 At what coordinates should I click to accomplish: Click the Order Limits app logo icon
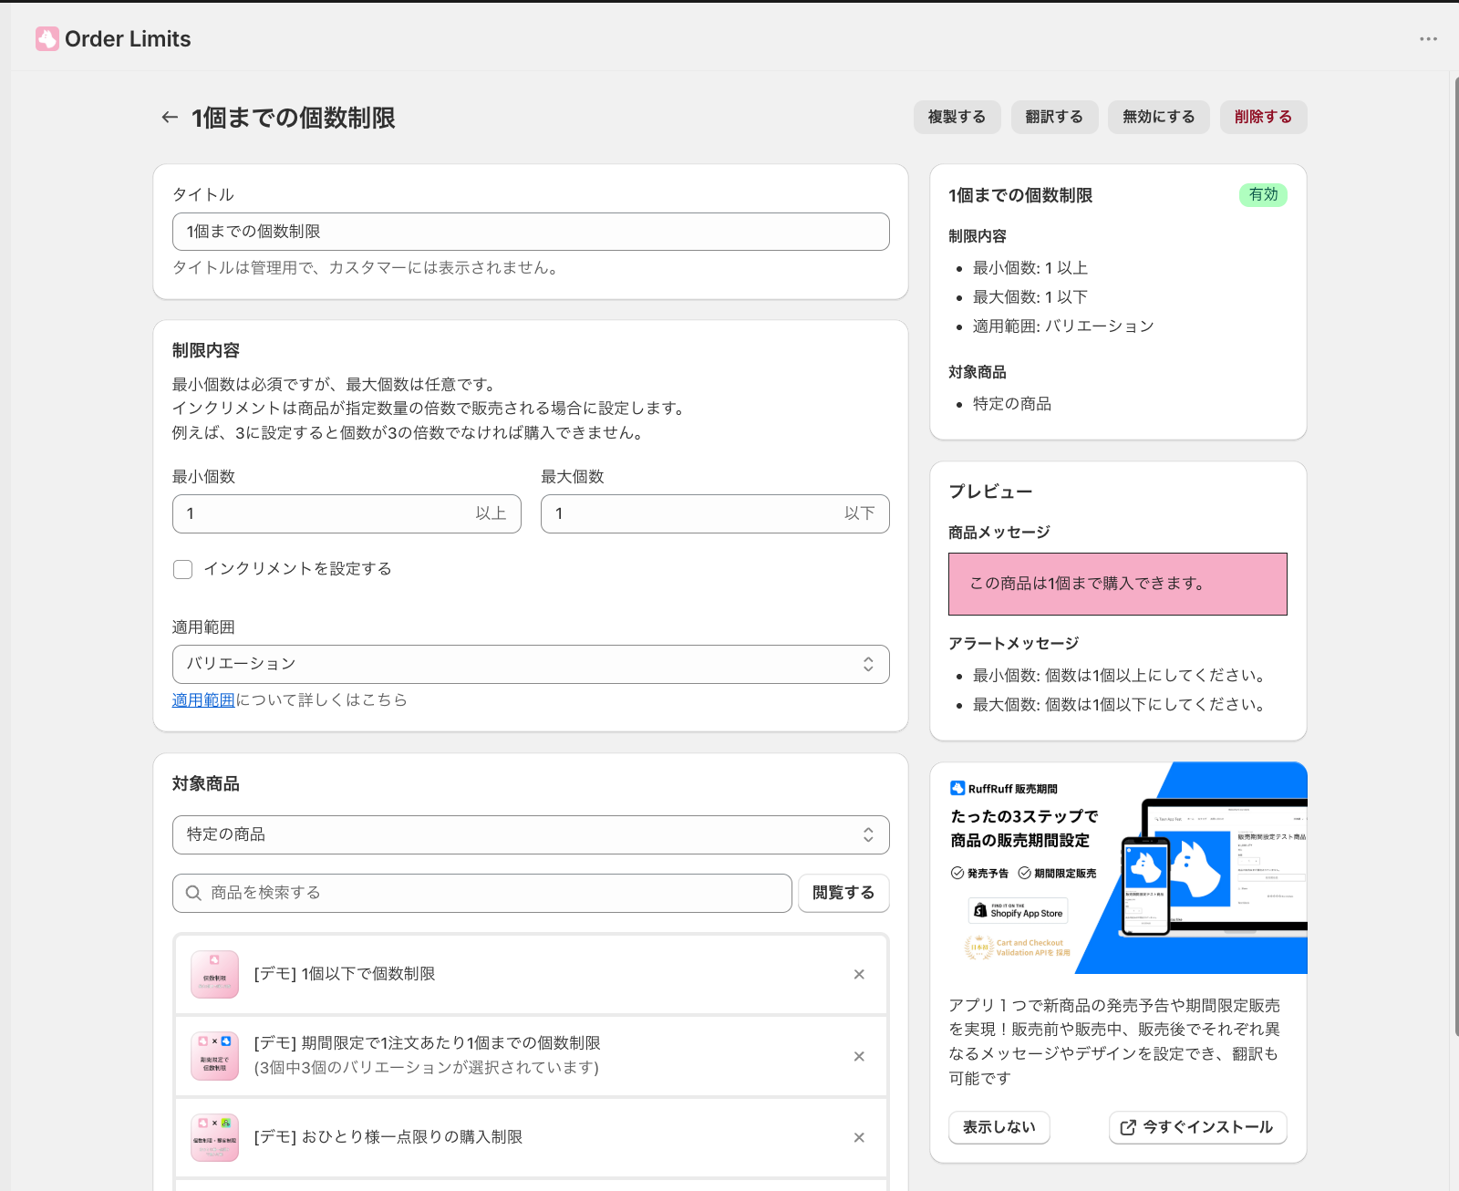(47, 39)
